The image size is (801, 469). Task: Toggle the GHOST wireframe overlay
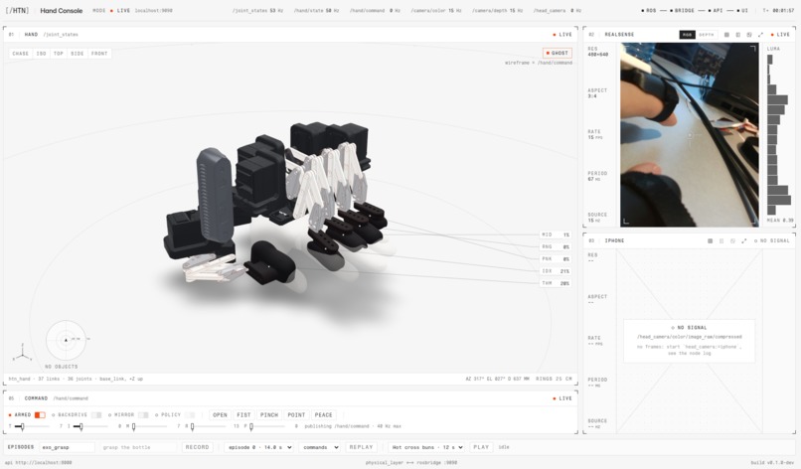557,53
